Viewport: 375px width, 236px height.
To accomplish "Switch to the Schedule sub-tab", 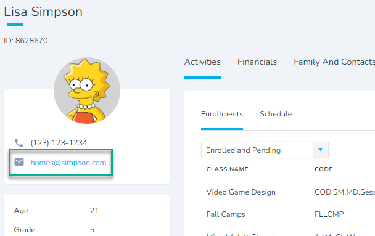I will [276, 114].
